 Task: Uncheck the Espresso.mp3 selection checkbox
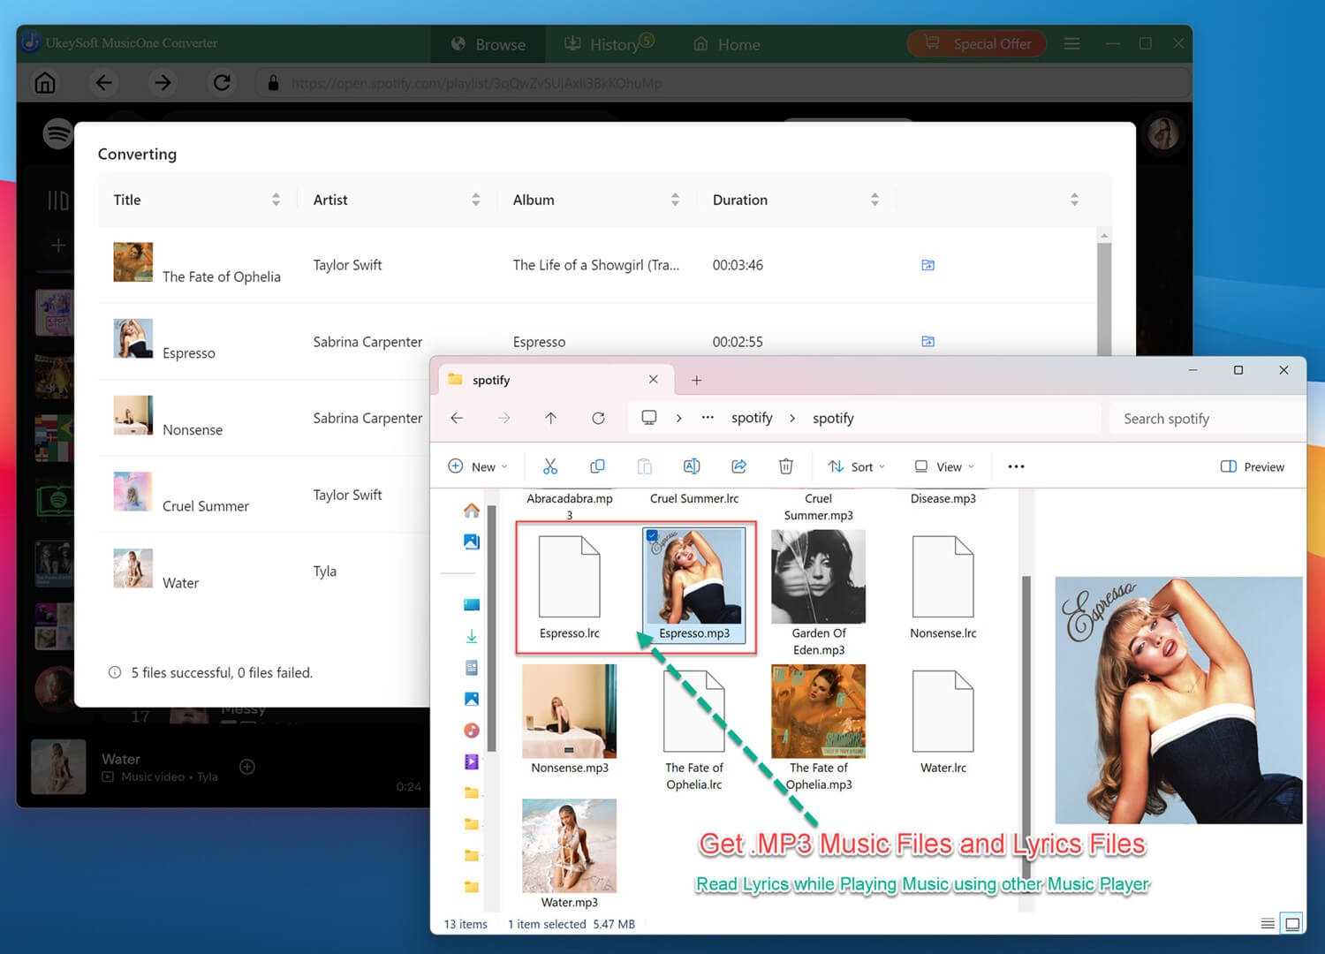click(652, 535)
